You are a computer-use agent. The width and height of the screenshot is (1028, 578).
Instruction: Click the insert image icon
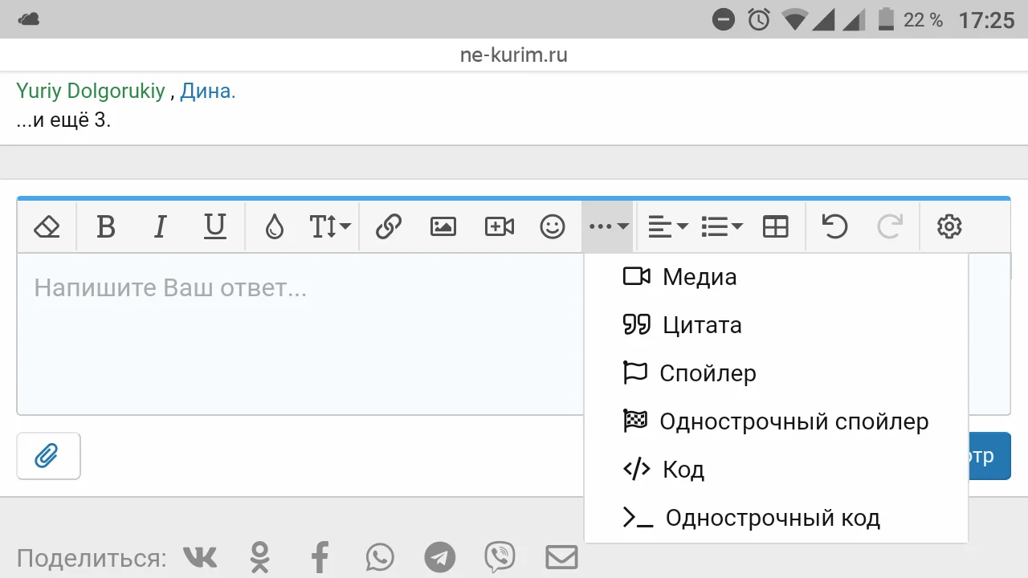pos(443,227)
